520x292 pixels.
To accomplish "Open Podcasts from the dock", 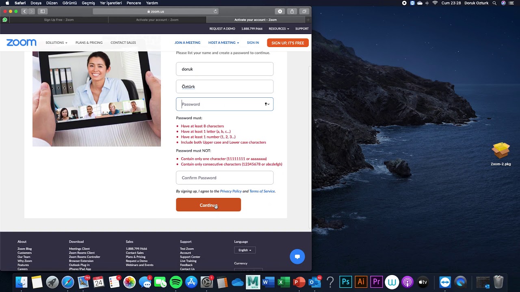I will pos(407,282).
